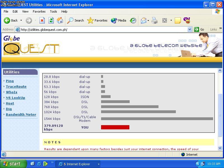Click the NOTES heading
The width and height of the screenshot is (224, 168).
pos(52,142)
